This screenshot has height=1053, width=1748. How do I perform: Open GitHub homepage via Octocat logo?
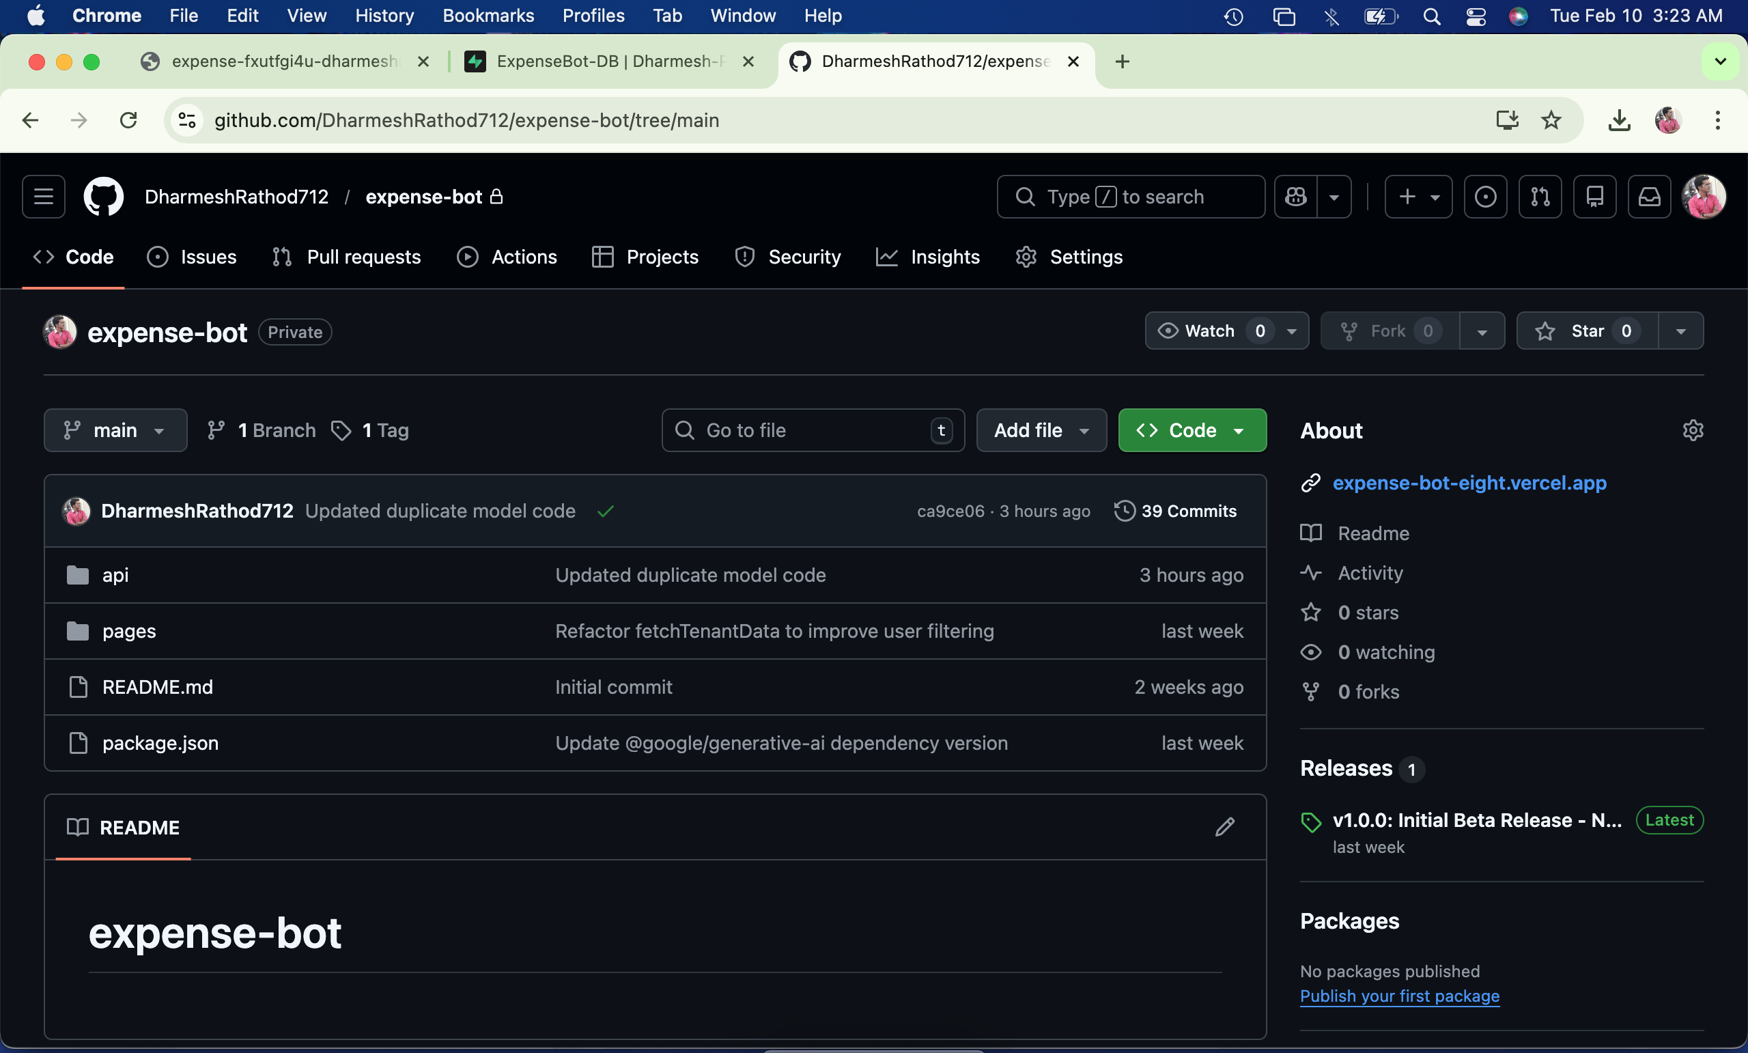tap(104, 197)
